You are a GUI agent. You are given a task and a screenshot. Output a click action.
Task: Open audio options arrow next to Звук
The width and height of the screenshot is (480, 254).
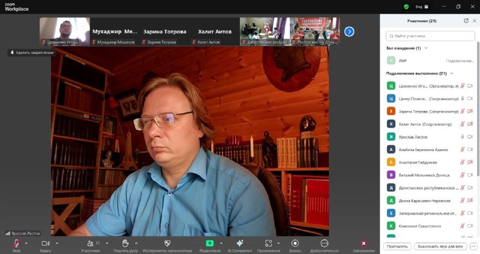[x=26, y=243]
